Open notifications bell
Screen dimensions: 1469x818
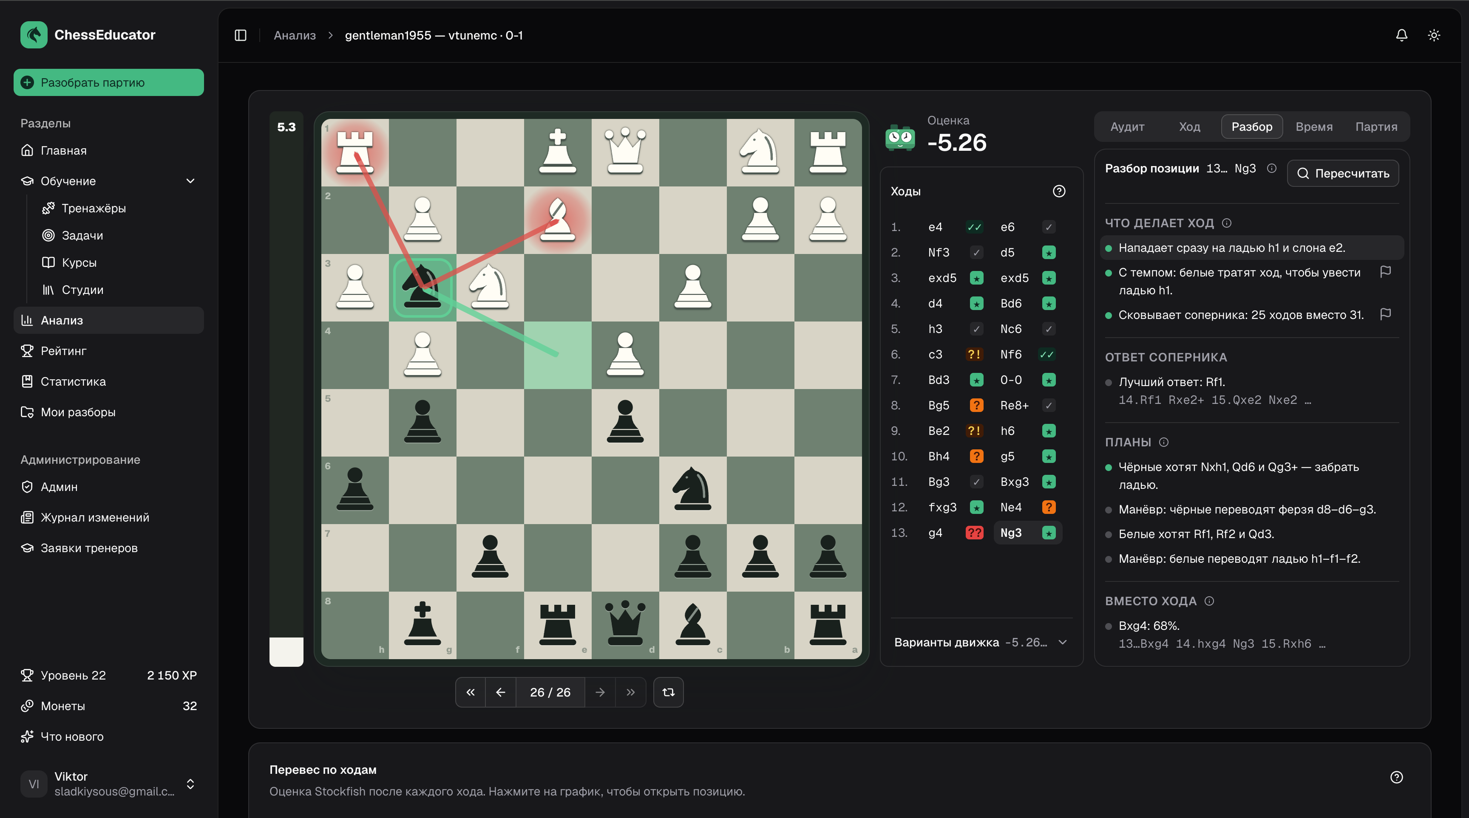tap(1401, 35)
